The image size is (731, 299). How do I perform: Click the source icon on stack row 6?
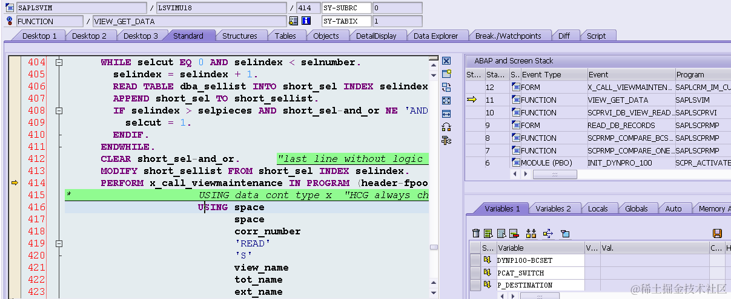(515, 163)
